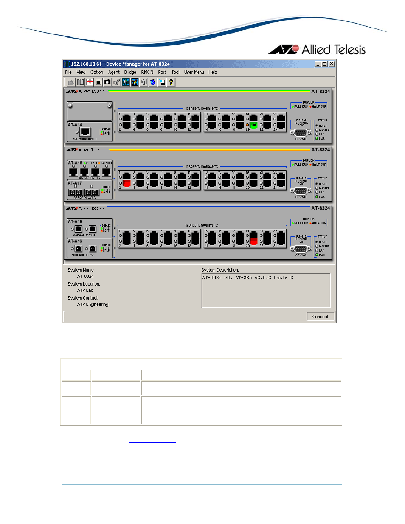Click the red-lined grid toolbar icon
This screenshot has width=405, height=524.
click(x=89, y=82)
